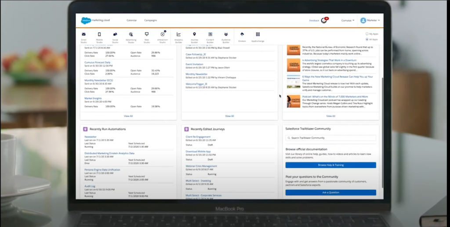Click the Search Trailblazer Community field

(x=330, y=138)
